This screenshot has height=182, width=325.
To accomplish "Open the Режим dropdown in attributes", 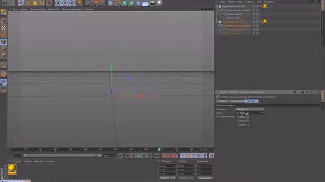I will [x=249, y=109].
